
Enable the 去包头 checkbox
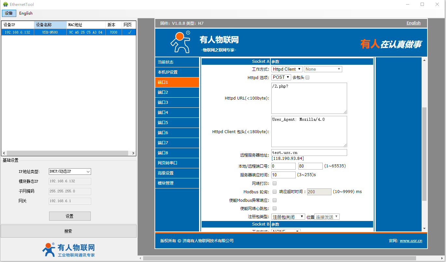[307, 77]
